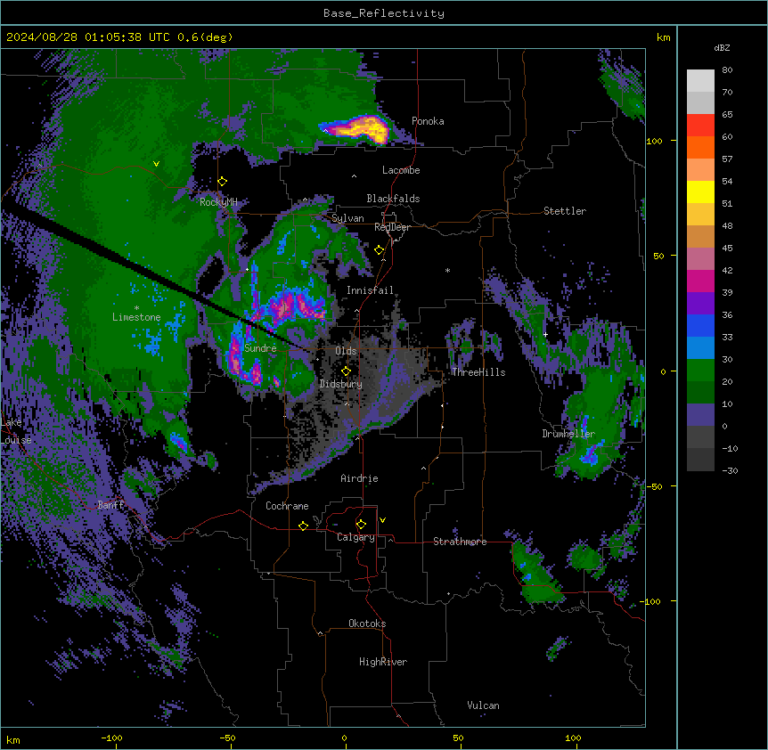Click the Limestone label
Image resolution: width=768 pixels, height=750 pixels.
136,317
